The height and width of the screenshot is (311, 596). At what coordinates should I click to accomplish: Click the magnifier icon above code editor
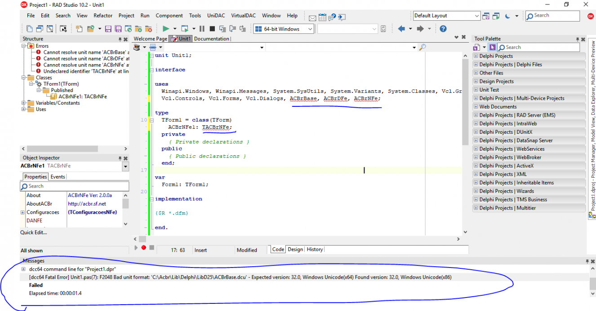coord(422,47)
